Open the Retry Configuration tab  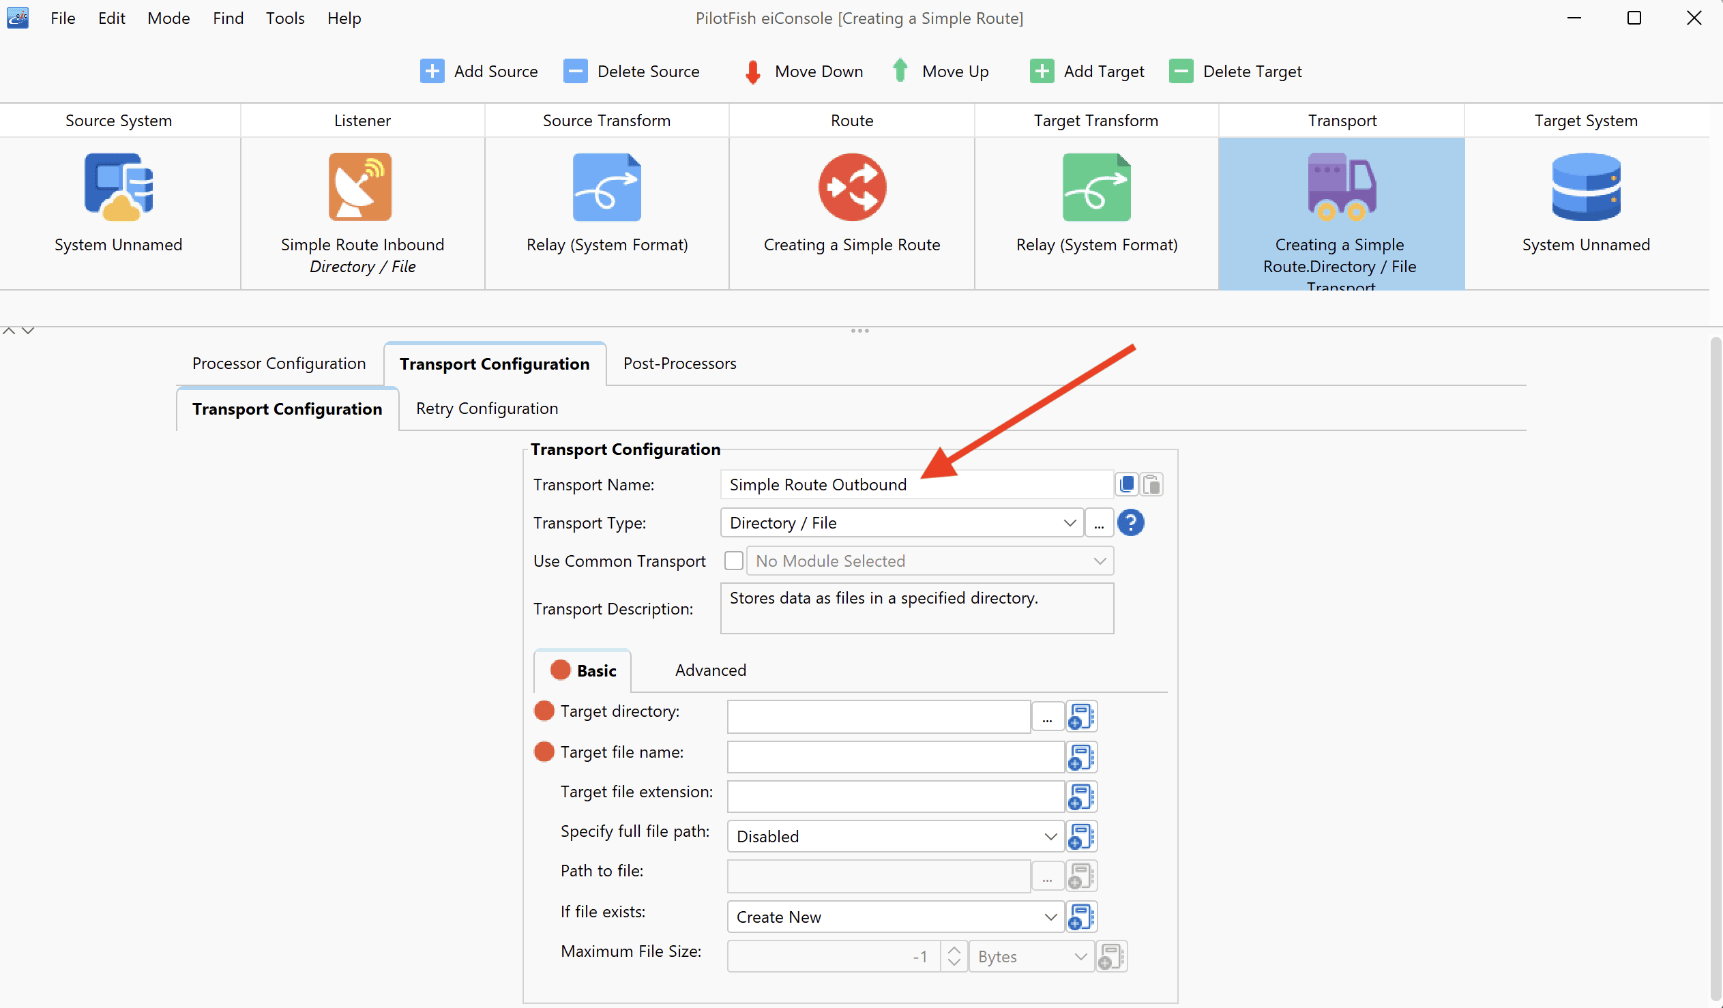[487, 409]
